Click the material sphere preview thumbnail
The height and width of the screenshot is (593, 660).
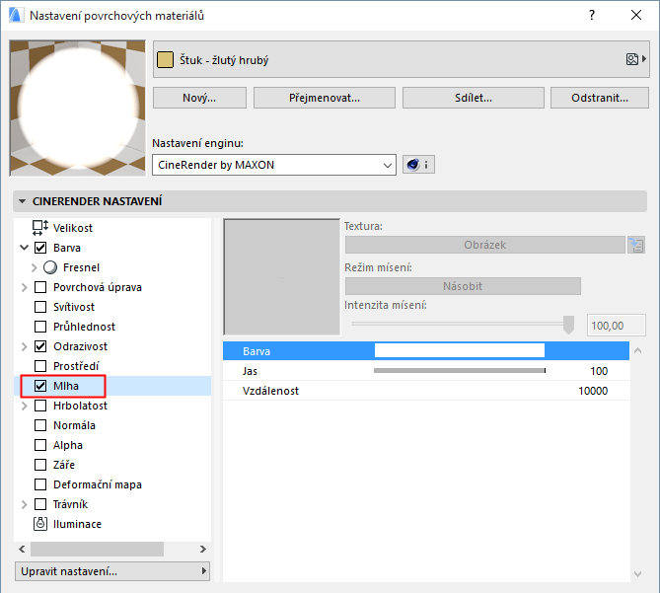point(78,109)
